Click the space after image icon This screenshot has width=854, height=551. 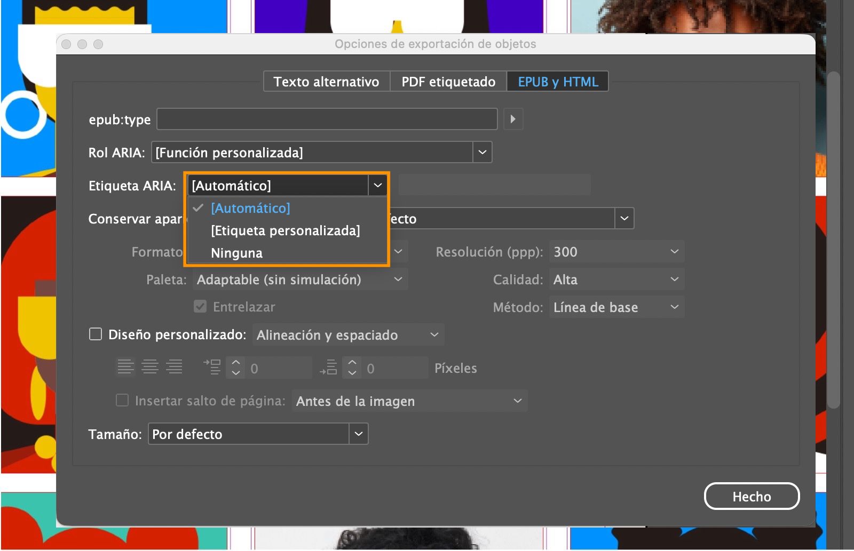pos(329,366)
